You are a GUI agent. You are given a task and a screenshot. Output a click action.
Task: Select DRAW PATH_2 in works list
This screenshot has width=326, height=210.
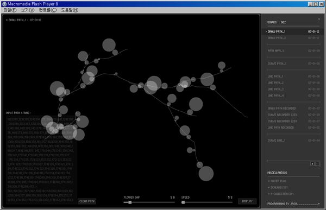click(293, 38)
